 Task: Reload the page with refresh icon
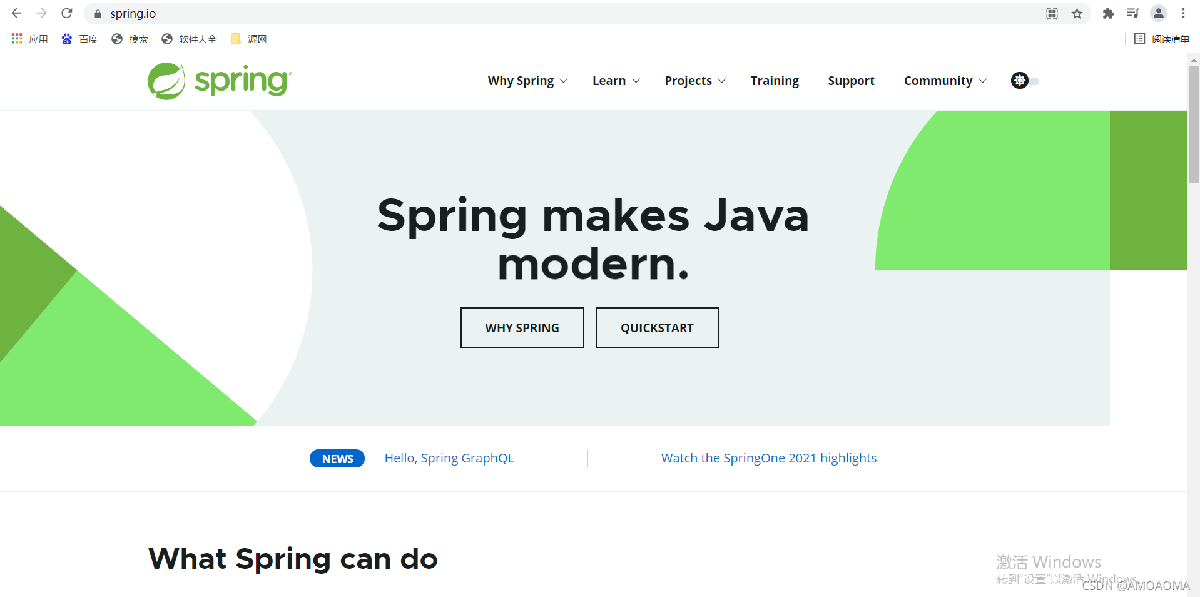coord(67,13)
